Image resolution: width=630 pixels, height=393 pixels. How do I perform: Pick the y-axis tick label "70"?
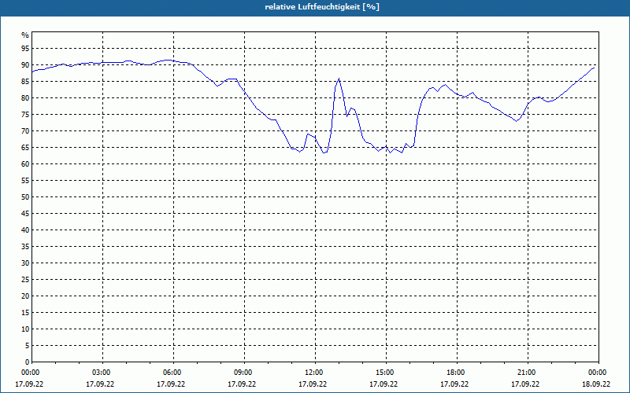25,131
